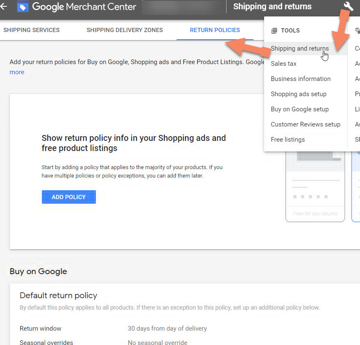Select Shopping ads setup menu entry
The width and height of the screenshot is (360, 345).
[298, 94]
